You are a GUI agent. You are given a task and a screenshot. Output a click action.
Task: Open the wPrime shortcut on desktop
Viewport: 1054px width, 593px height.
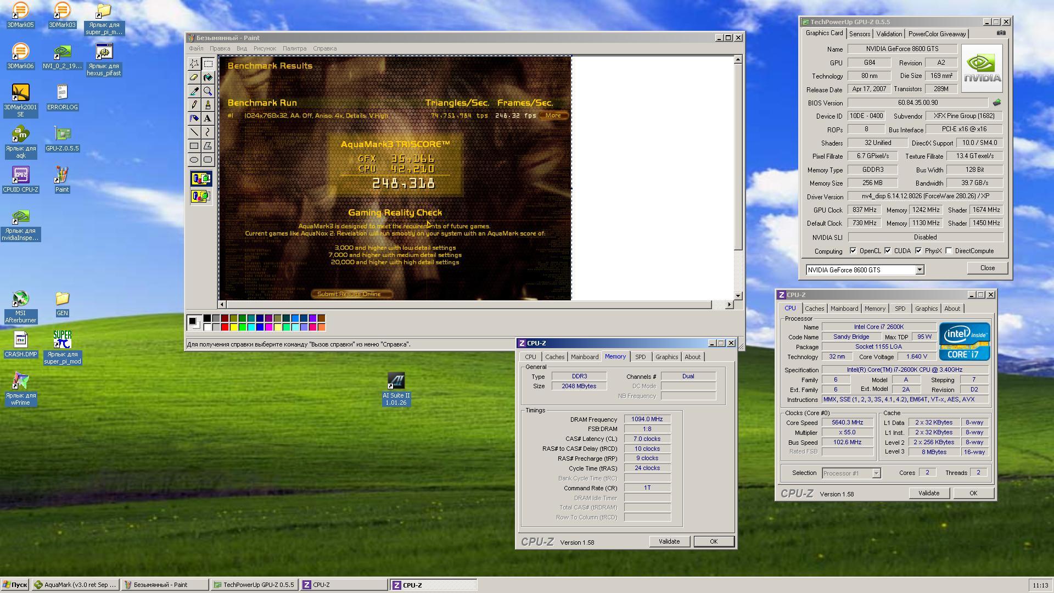[x=20, y=389]
